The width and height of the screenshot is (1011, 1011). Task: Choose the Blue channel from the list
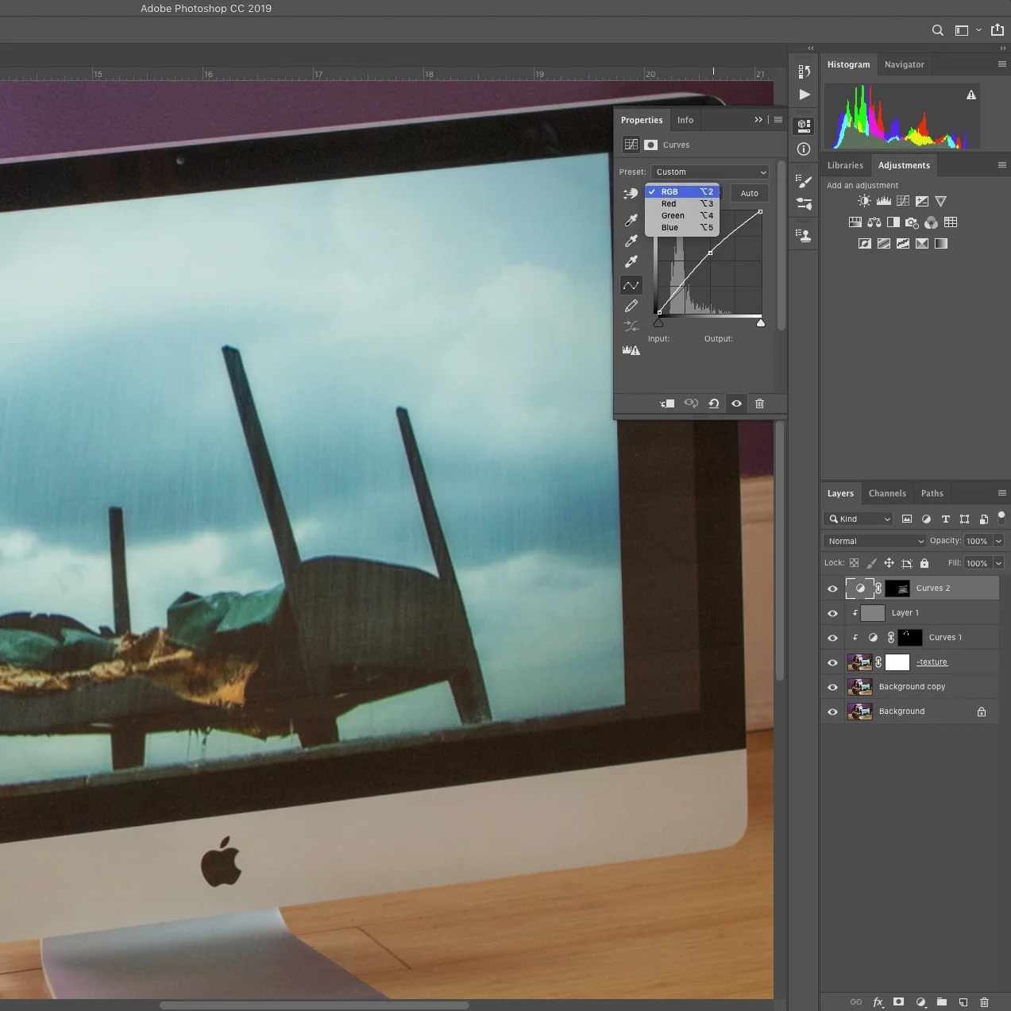[x=682, y=227]
